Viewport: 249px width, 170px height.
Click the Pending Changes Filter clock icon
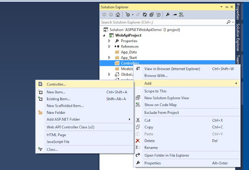tap(128, 15)
